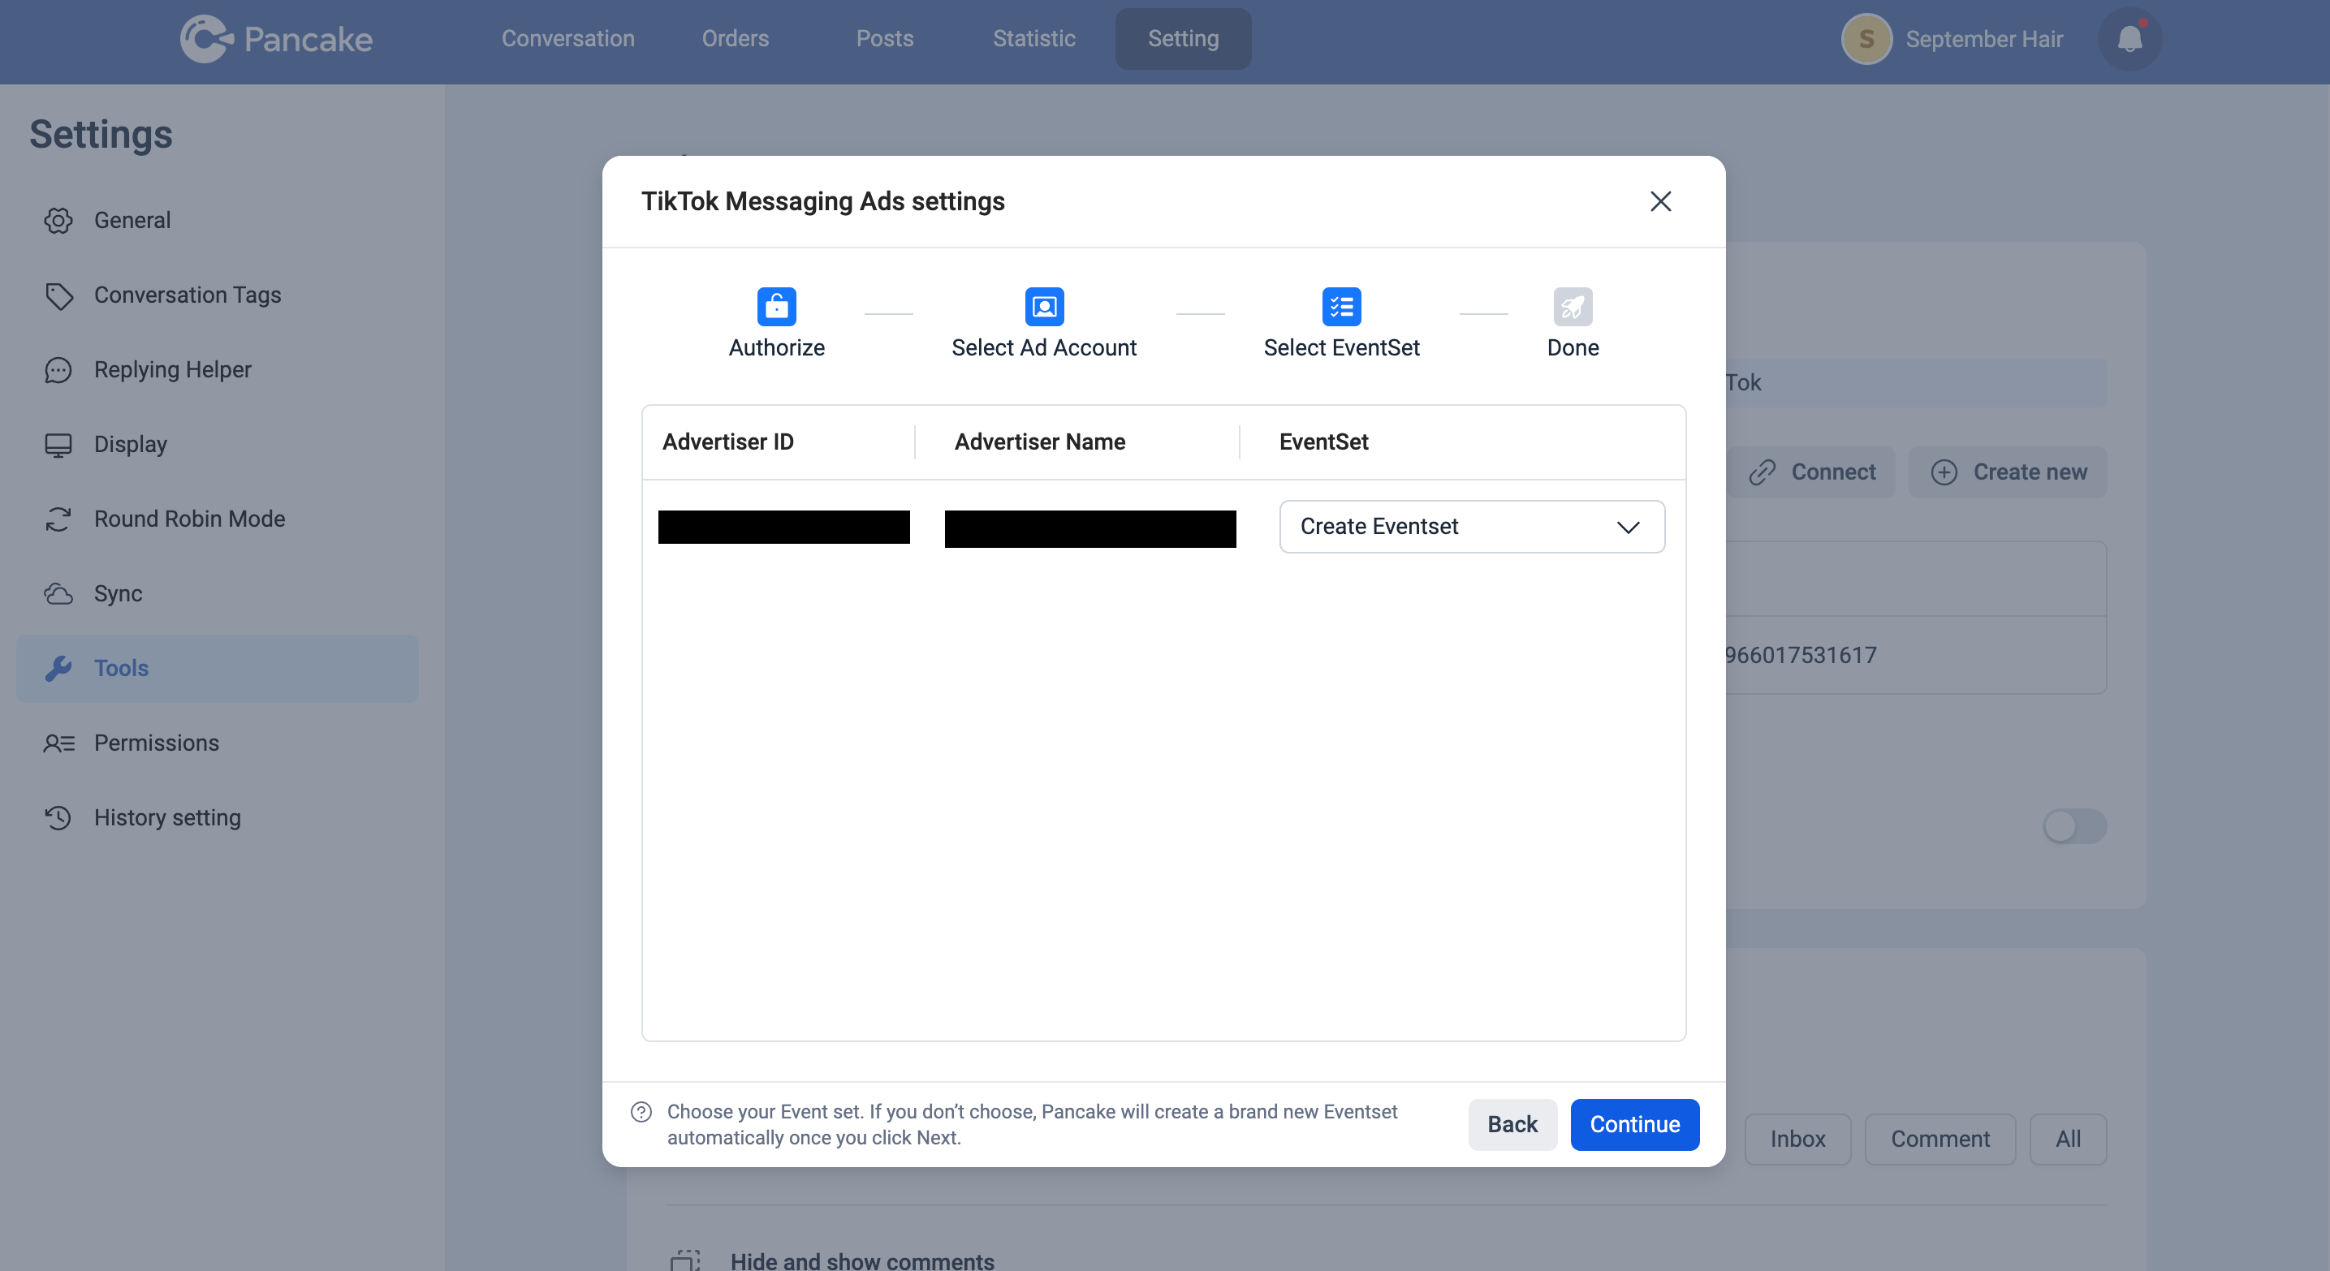
Task: Click the History setting clock icon
Action: (58, 817)
